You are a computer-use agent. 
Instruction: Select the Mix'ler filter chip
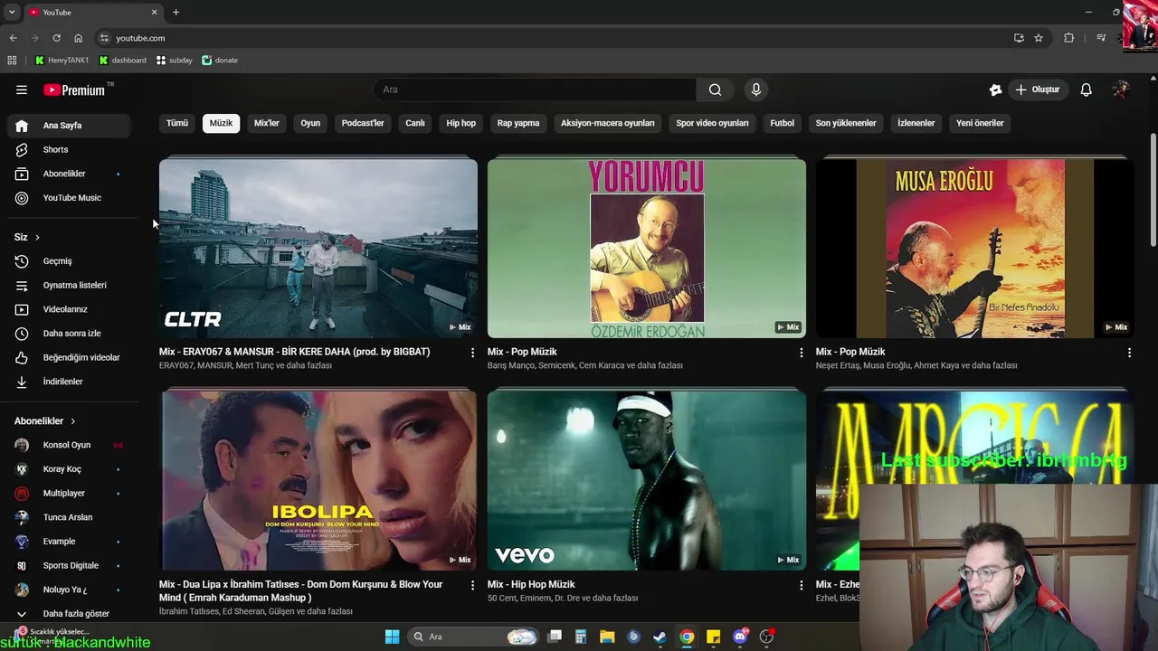pos(267,123)
